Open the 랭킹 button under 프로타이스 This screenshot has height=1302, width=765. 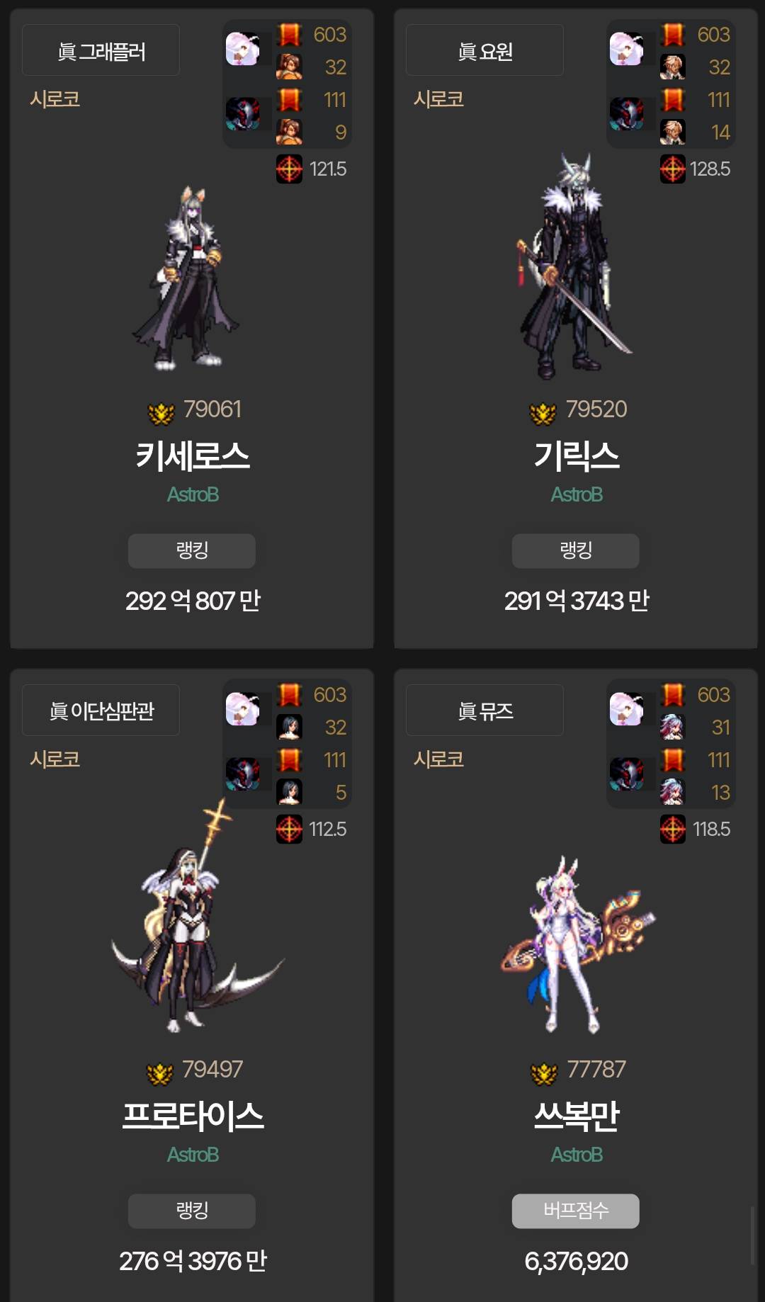pyautogui.click(x=192, y=1211)
